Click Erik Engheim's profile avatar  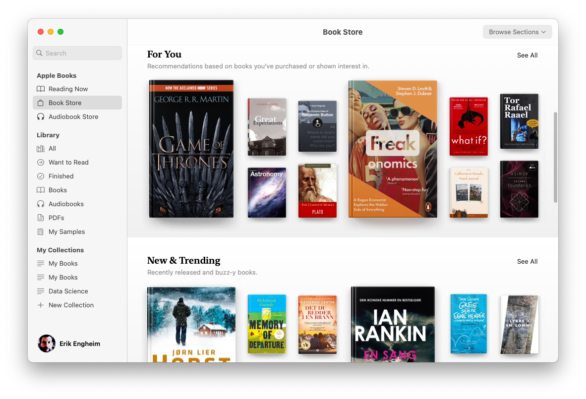click(x=47, y=343)
